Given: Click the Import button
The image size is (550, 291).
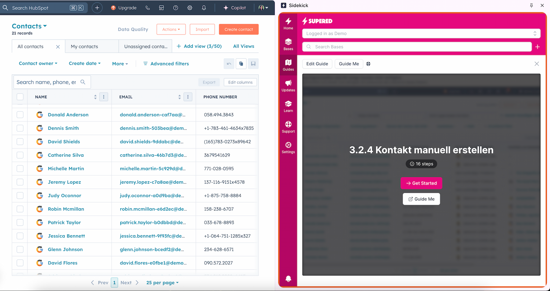Looking at the screenshot, I should [202, 29].
